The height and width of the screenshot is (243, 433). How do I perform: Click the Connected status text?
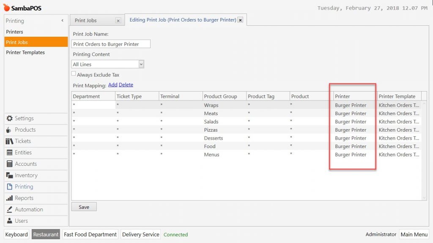tap(175, 235)
